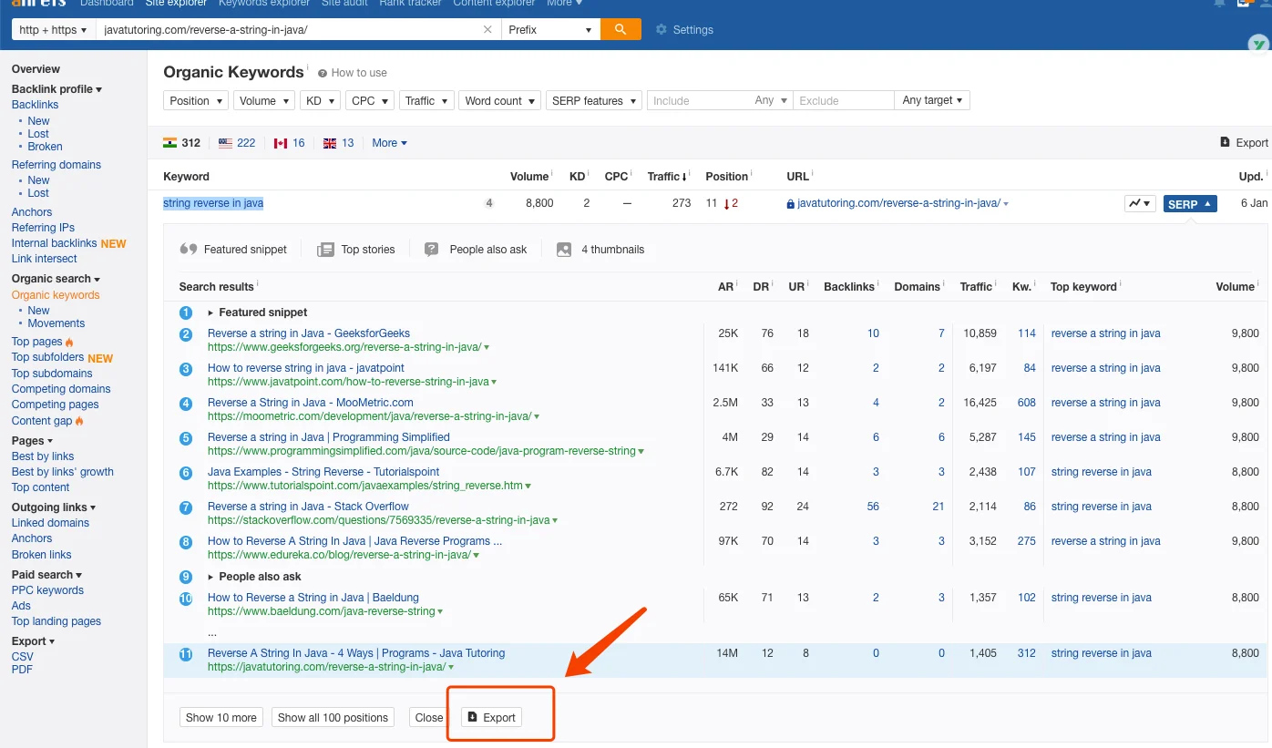Image resolution: width=1272 pixels, height=748 pixels.
Task: Open Organic keywords in the sidebar
Action: (56, 295)
